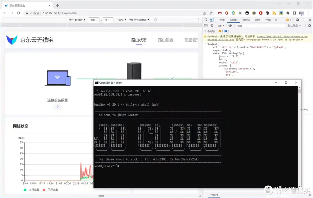This screenshot has height=198, width=313.
Task: Open the 尺寸: 自适应 dimensions dropdown
Action: (x=77, y=20)
